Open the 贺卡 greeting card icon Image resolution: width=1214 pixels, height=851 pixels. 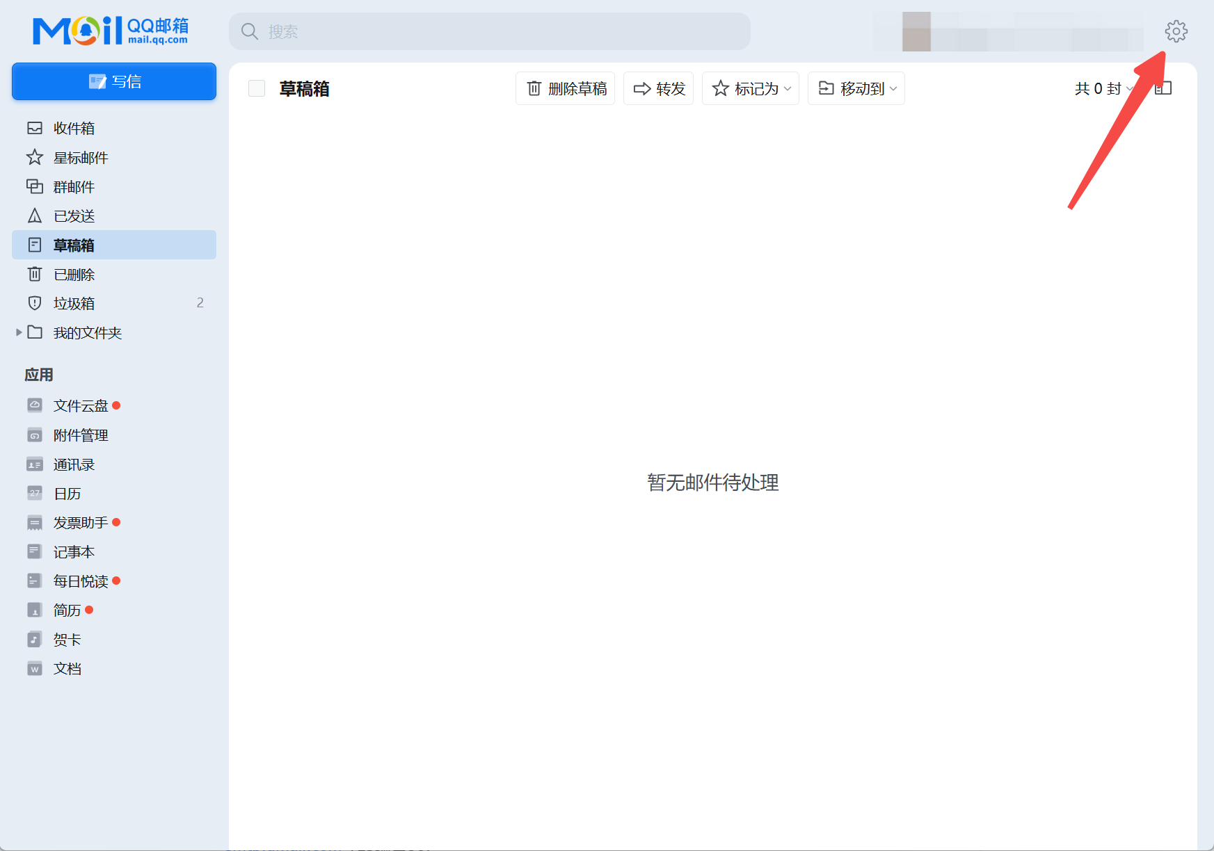click(35, 639)
